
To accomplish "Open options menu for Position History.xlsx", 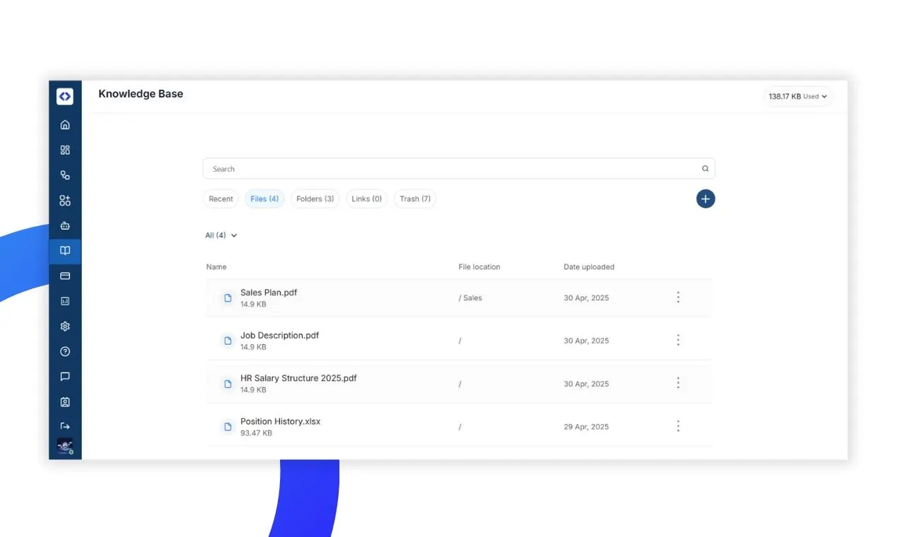I will tap(678, 426).
